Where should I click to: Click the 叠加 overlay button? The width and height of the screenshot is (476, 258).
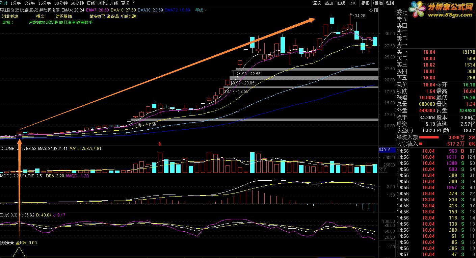(x=329, y=3)
